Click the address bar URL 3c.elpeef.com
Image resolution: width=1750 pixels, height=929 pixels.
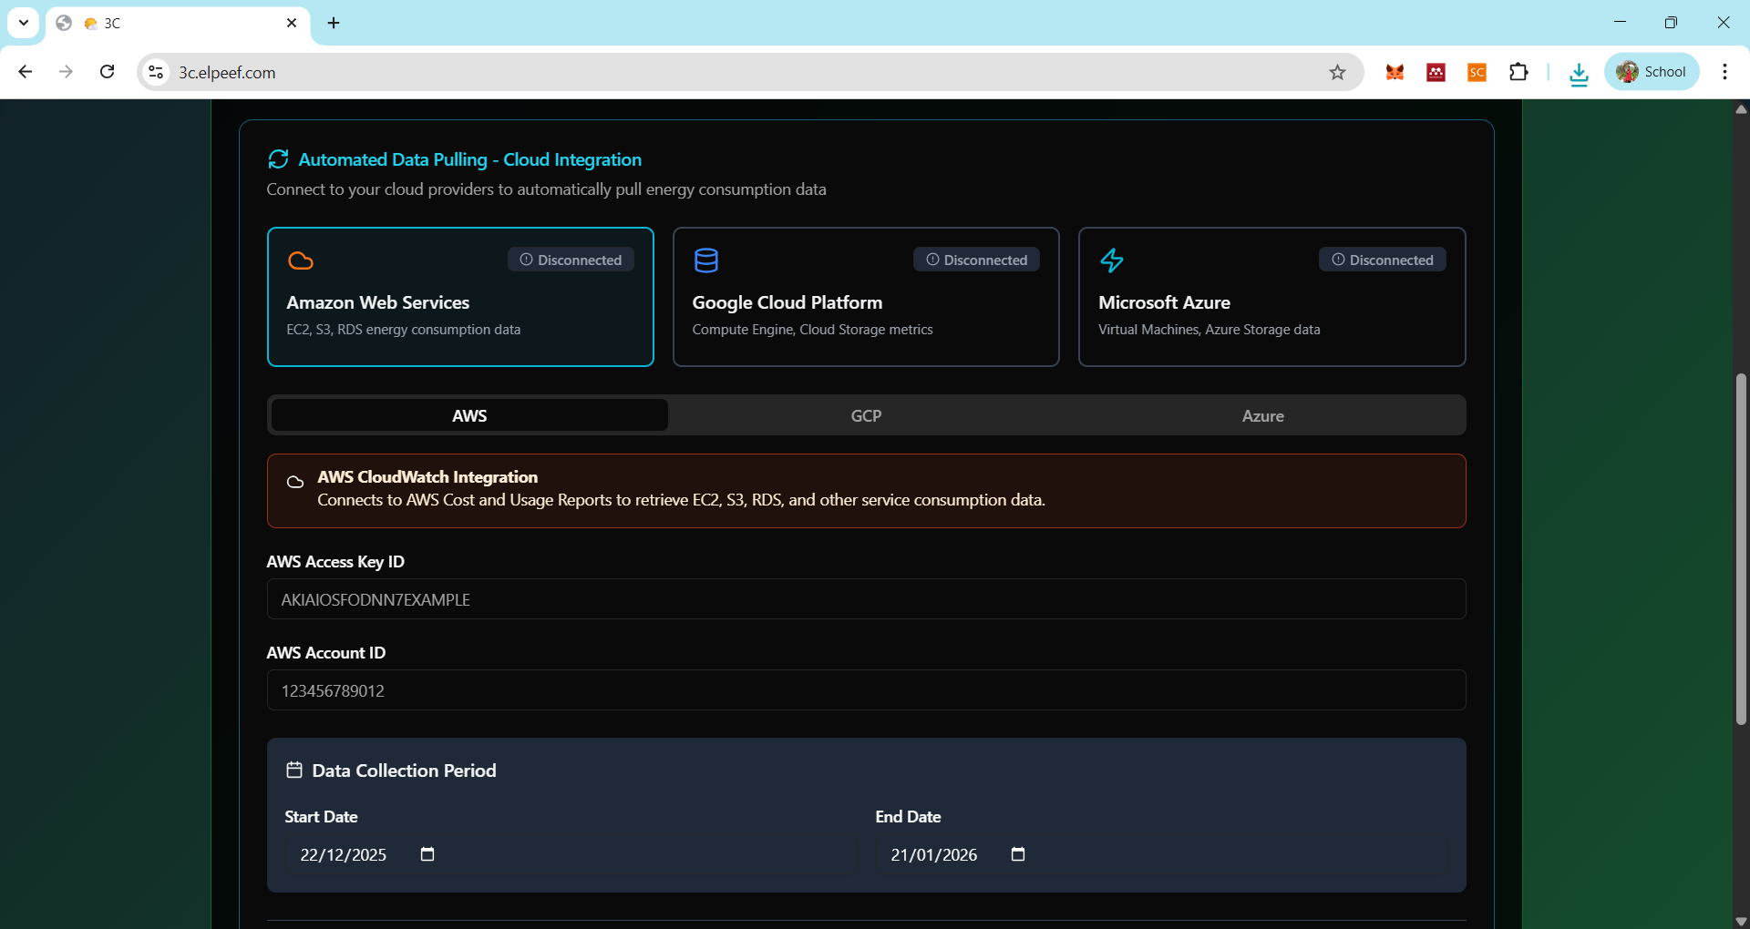tap(227, 73)
